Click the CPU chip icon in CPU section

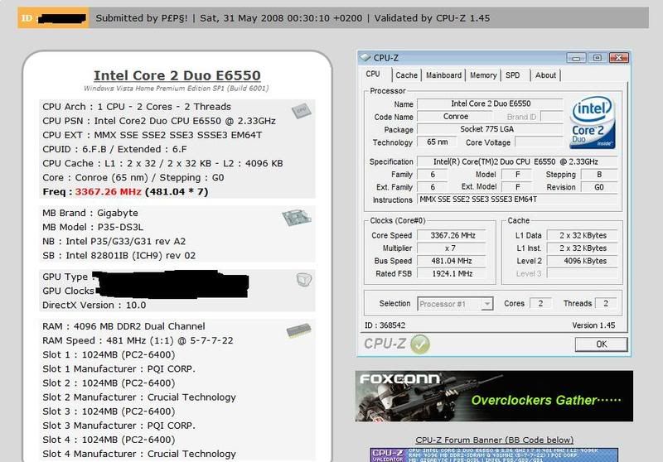coord(301,111)
